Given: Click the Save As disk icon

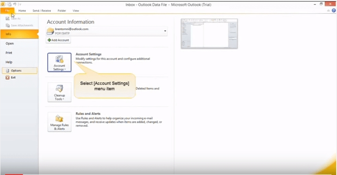Looking at the screenshot, I should click(x=7, y=18).
